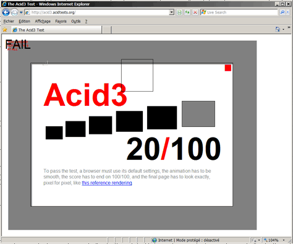Screen dimensions: 293x244
Task: Open the Affichage menu
Action: 43,21
